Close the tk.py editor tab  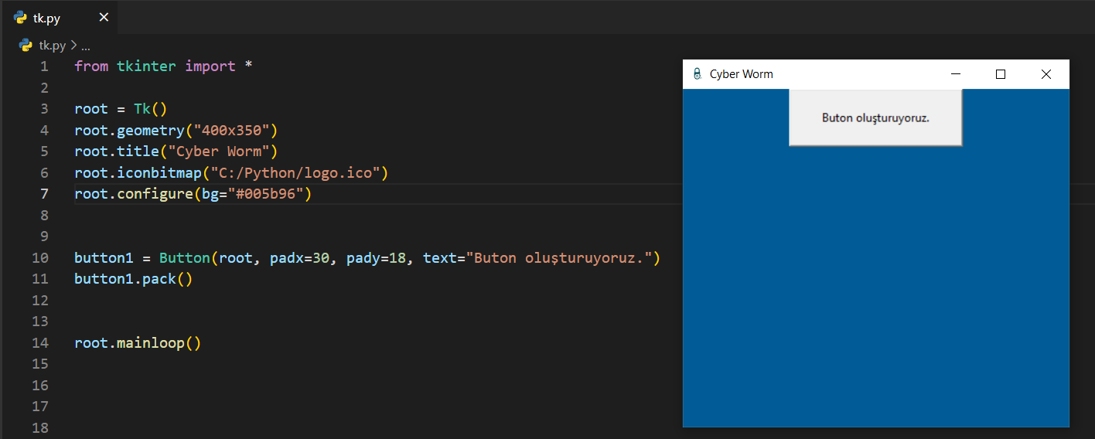point(104,18)
